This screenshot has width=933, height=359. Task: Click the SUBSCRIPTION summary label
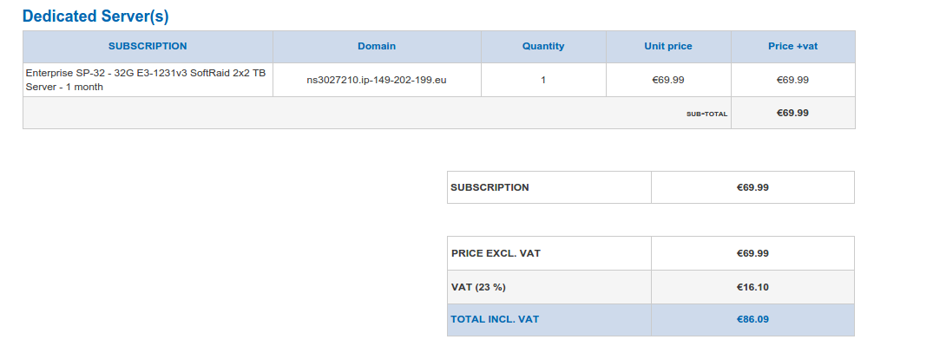489,187
